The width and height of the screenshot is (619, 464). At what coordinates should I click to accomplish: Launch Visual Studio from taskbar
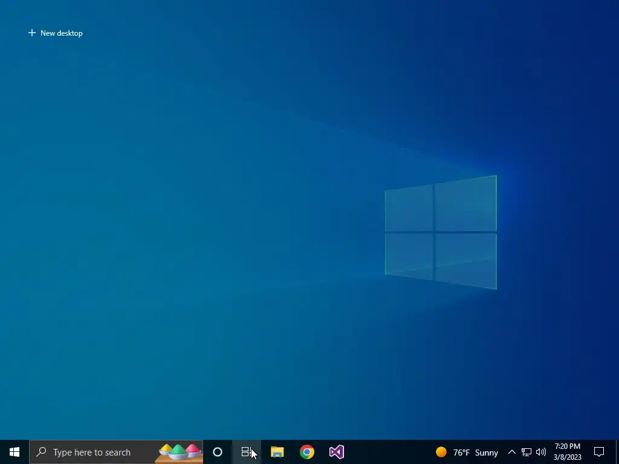[x=337, y=452]
